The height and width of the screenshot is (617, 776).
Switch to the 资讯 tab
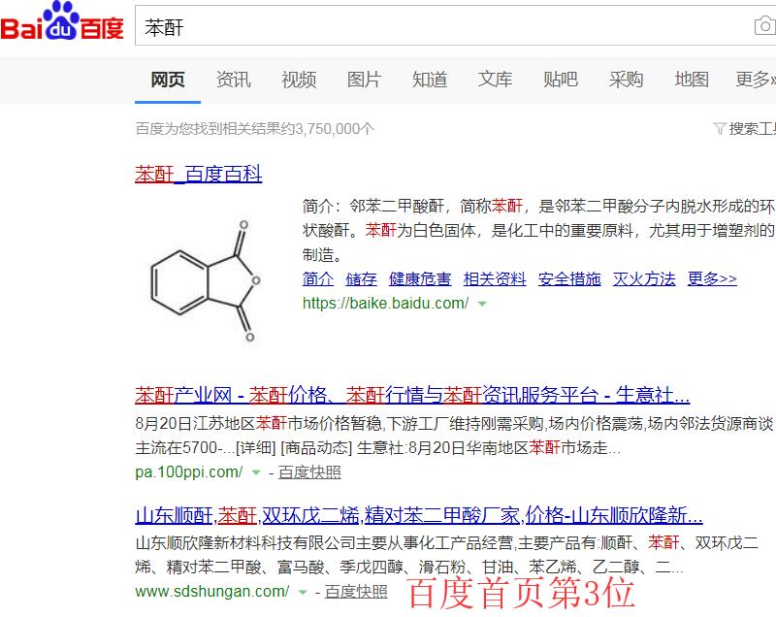(x=233, y=80)
